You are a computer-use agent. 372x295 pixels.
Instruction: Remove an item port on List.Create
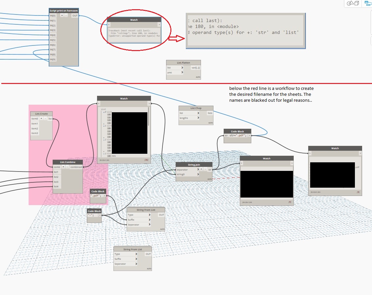[45, 119]
